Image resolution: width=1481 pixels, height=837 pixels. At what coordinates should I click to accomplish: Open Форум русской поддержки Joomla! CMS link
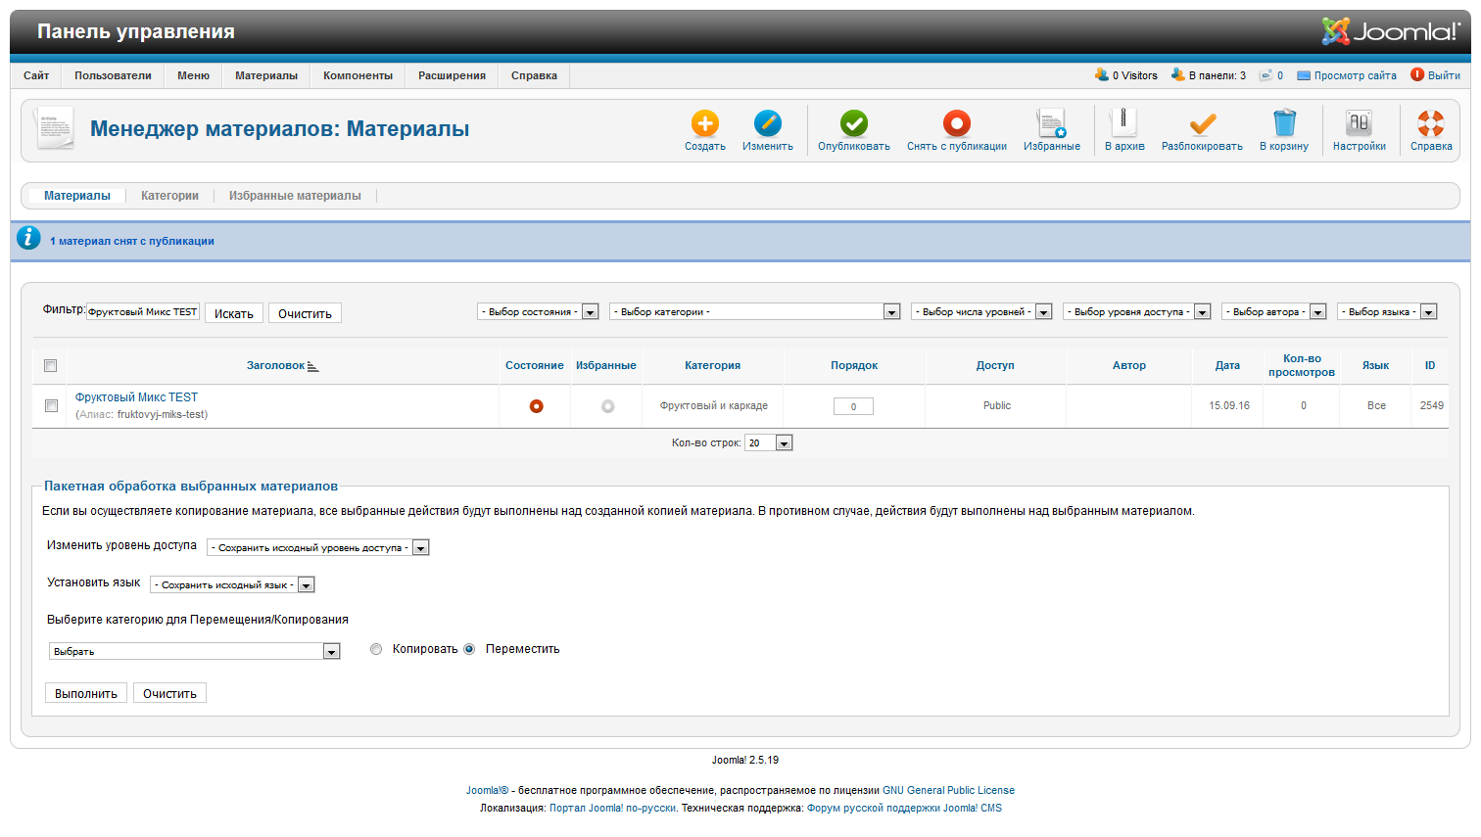pyautogui.click(x=904, y=809)
